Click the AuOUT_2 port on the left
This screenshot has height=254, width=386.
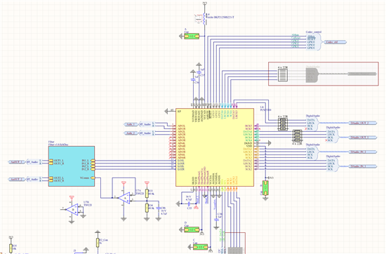[x=17, y=180]
